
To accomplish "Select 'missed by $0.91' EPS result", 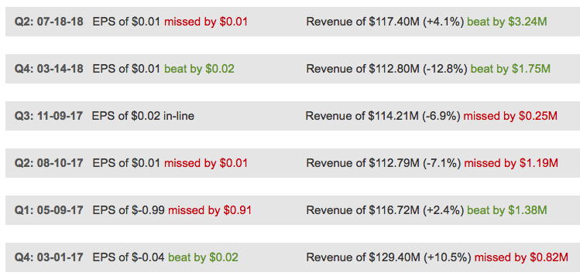I will (x=210, y=210).
